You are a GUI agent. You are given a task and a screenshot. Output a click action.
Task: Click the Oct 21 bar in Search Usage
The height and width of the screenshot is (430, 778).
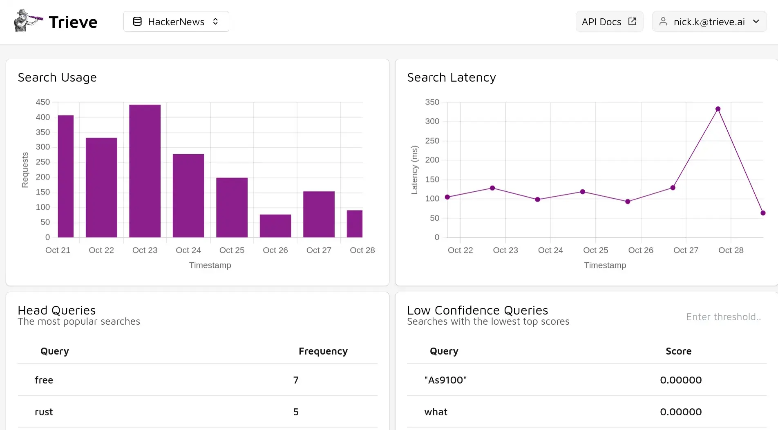coord(66,176)
